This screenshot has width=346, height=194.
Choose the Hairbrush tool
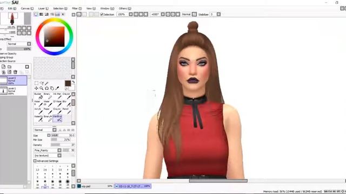tap(57, 119)
